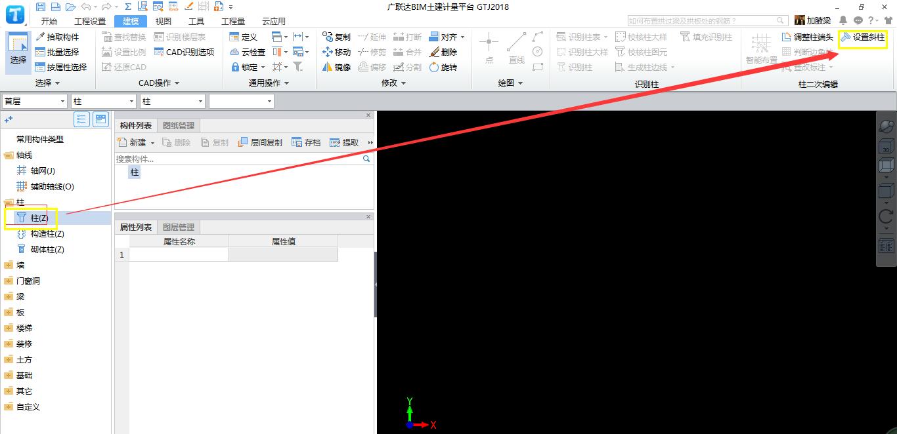The width and height of the screenshot is (897, 434).
Task: Expand the CAD操作 group menu
Action: click(160, 83)
